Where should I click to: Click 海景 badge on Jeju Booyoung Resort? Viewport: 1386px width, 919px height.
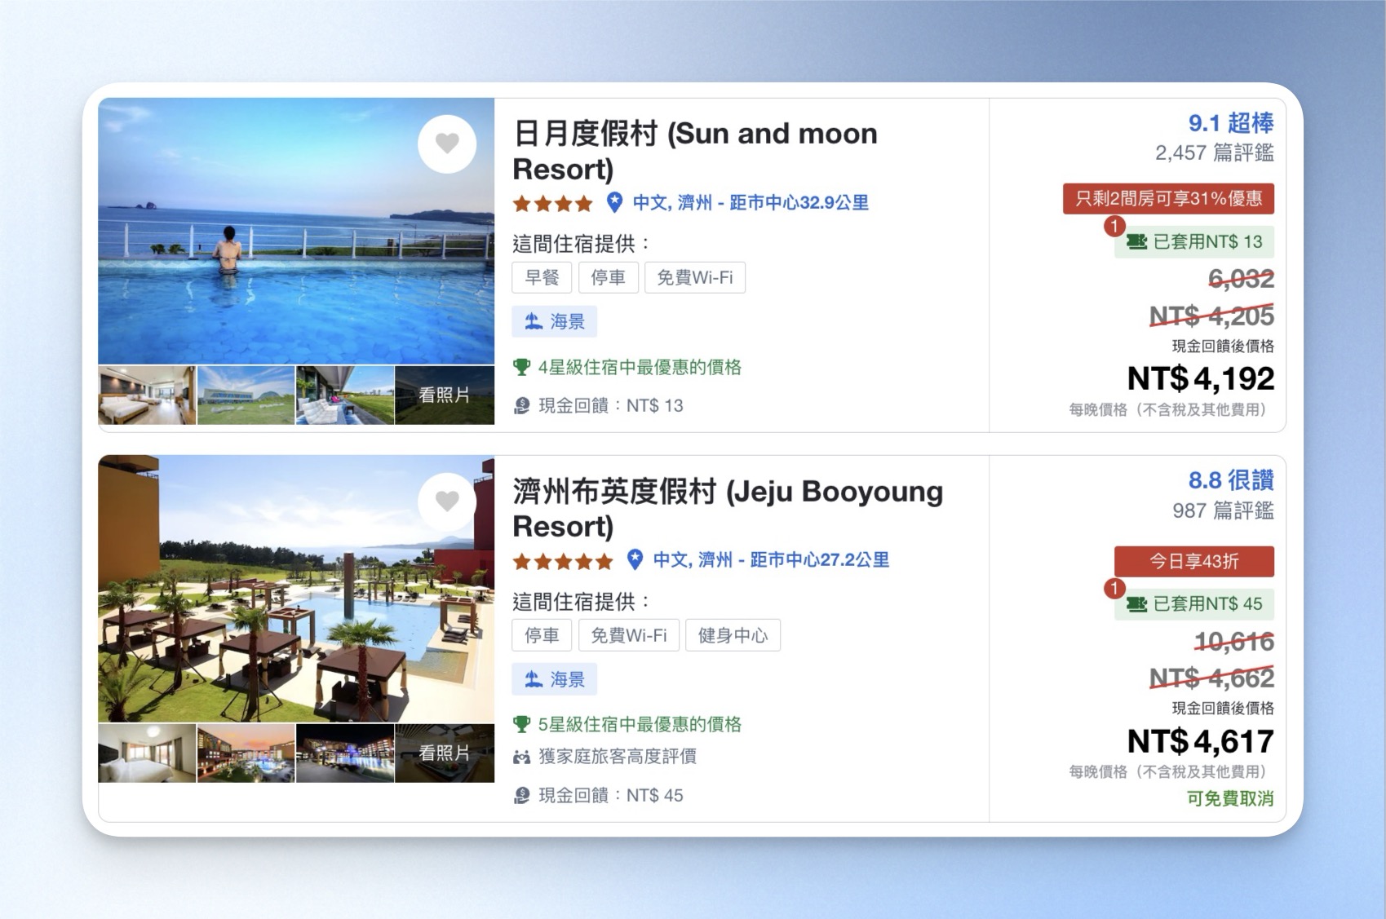coord(555,679)
